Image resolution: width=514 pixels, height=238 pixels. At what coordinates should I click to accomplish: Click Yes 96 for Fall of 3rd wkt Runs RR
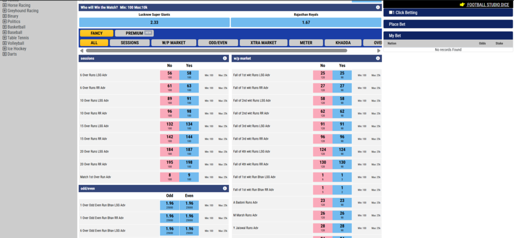coord(342,139)
